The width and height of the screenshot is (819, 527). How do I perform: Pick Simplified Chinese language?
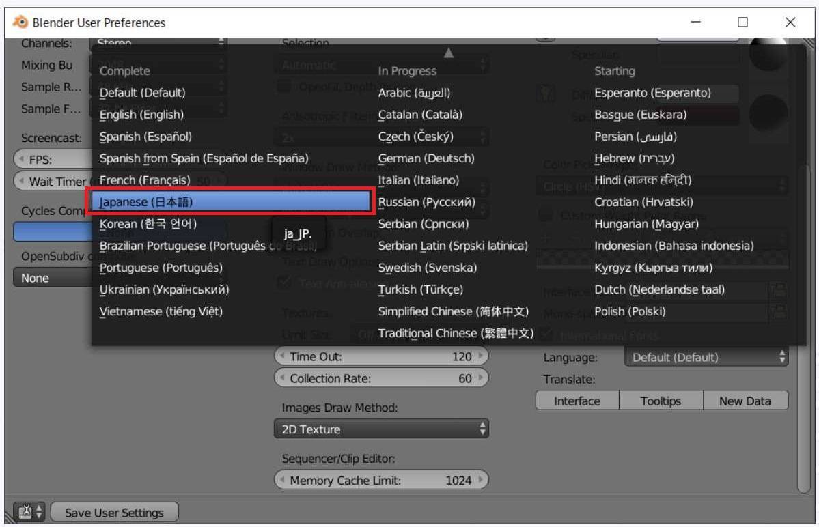tap(454, 311)
